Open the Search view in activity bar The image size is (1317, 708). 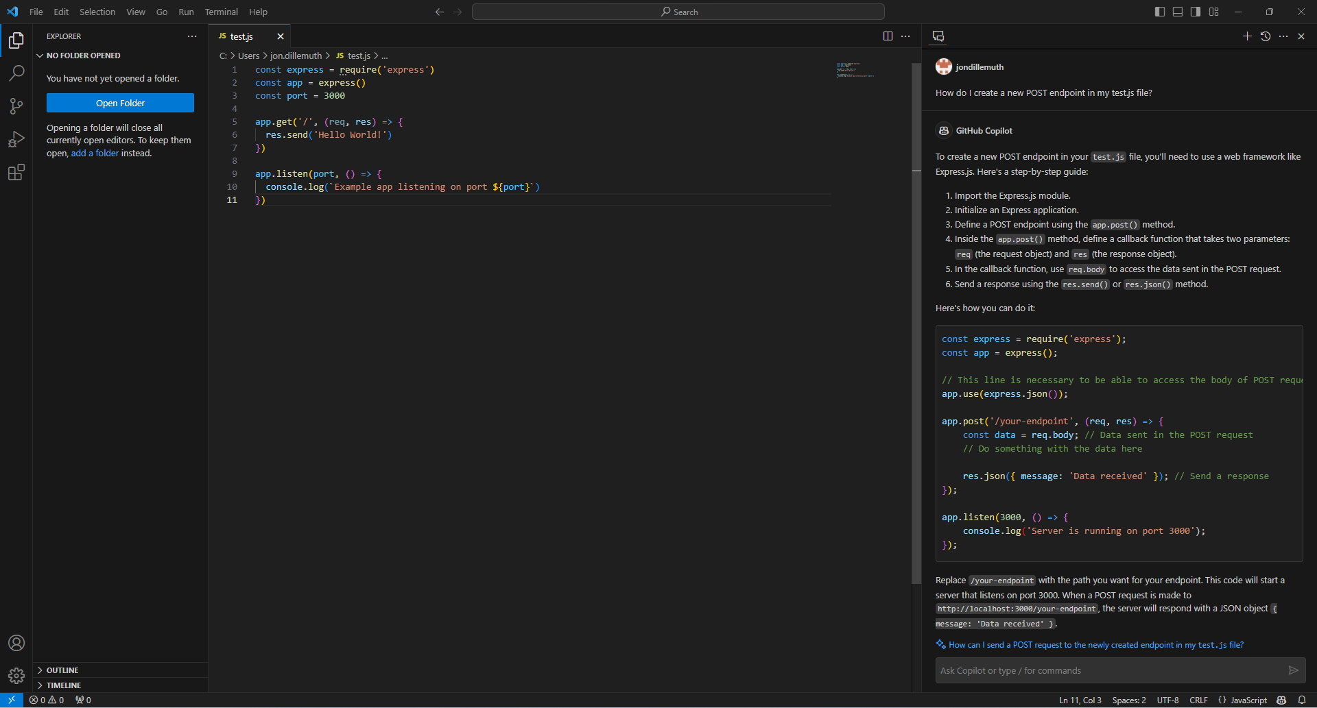pyautogui.click(x=16, y=73)
